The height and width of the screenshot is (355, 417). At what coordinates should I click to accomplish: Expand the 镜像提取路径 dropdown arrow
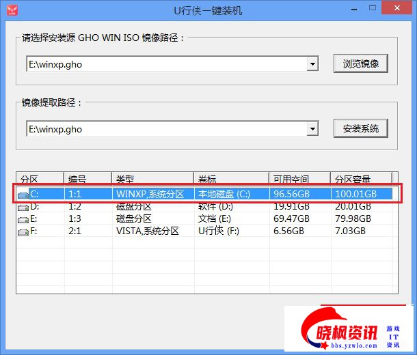point(313,128)
